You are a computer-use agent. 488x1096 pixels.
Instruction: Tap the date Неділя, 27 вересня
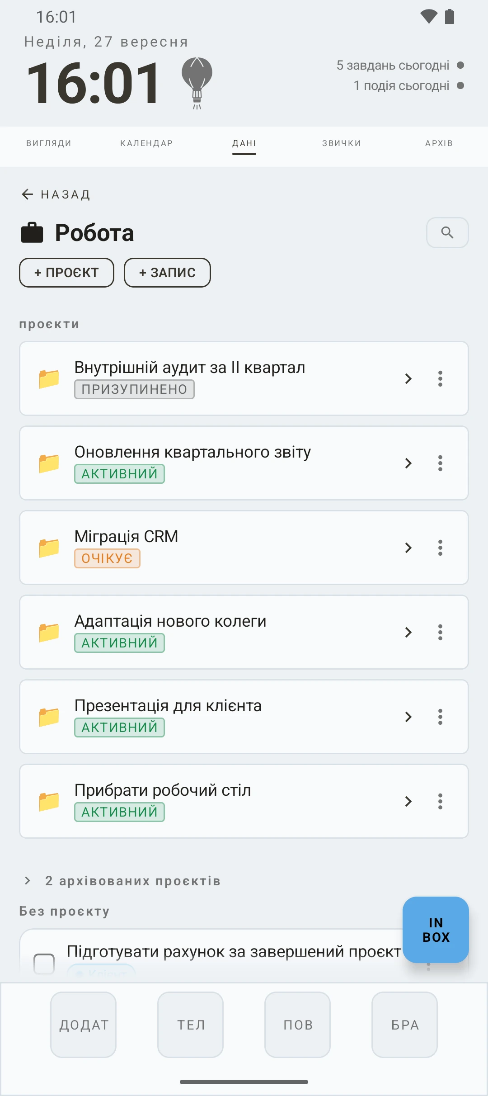(106, 42)
